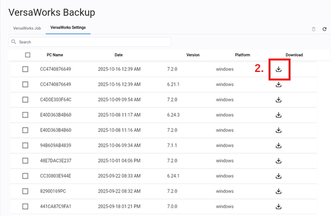Download CC30803E944E settings backup
Viewport: 331px width, 216px height.
point(278,176)
